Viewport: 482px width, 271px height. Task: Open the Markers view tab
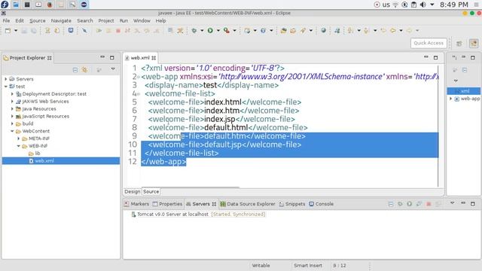point(136,204)
